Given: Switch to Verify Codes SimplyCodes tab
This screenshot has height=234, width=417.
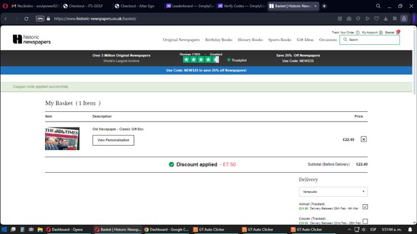Looking at the screenshot, I should pyautogui.click(x=242, y=6).
